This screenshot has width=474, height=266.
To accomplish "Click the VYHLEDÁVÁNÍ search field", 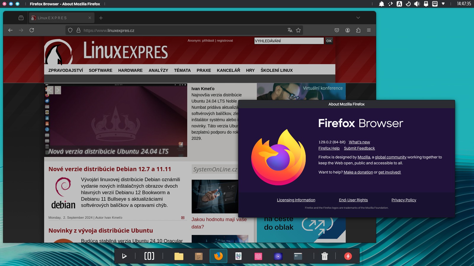I will coord(289,41).
